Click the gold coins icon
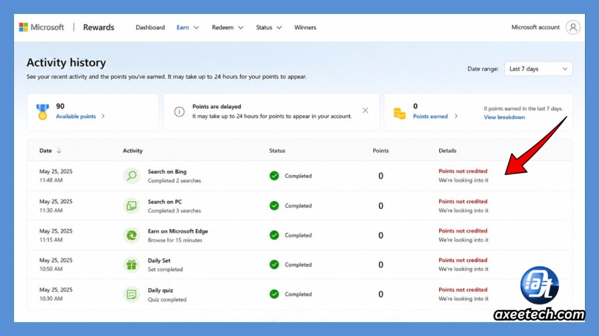The width and height of the screenshot is (599, 336). coord(399,114)
